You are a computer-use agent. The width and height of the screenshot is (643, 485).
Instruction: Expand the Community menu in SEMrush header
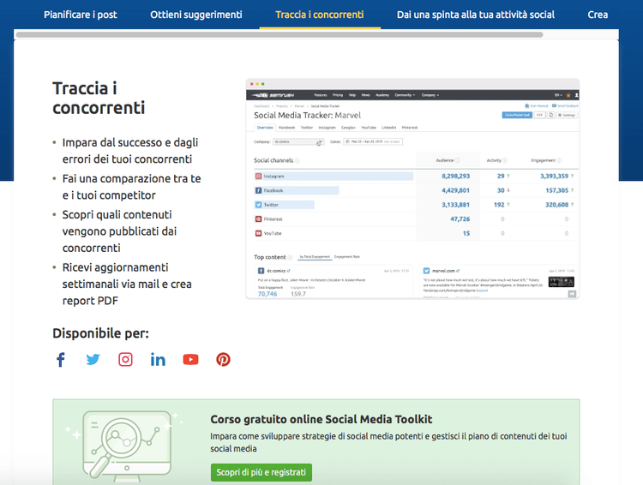click(x=405, y=95)
